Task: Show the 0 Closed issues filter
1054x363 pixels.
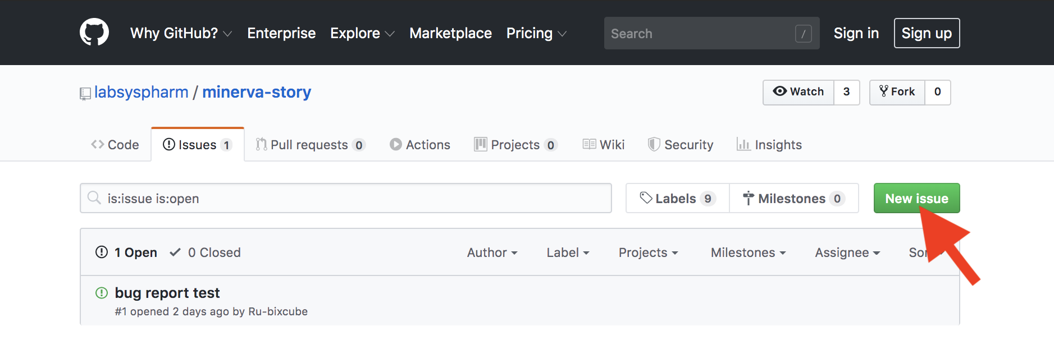Action: tap(206, 252)
